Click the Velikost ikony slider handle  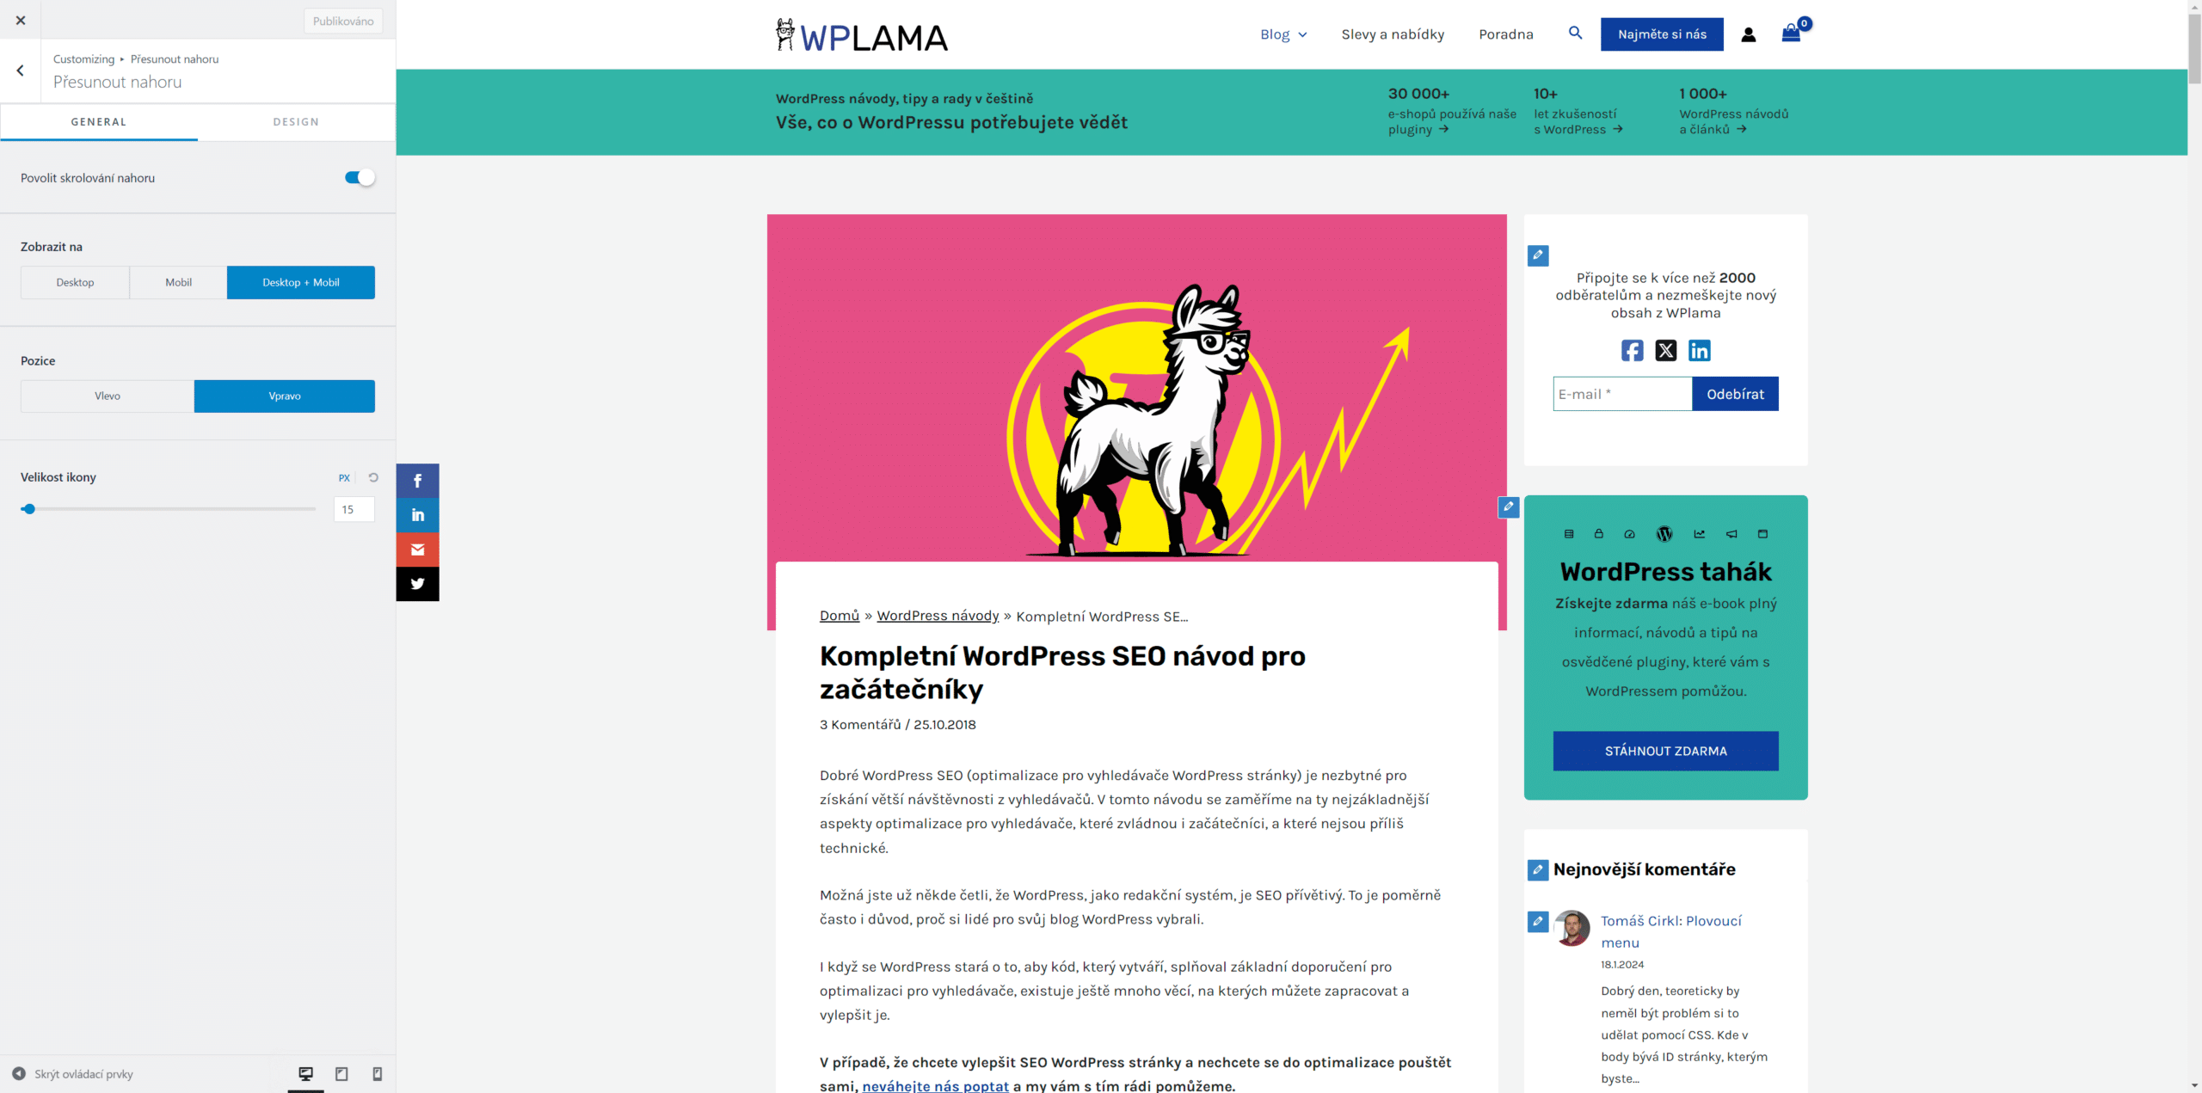29,509
